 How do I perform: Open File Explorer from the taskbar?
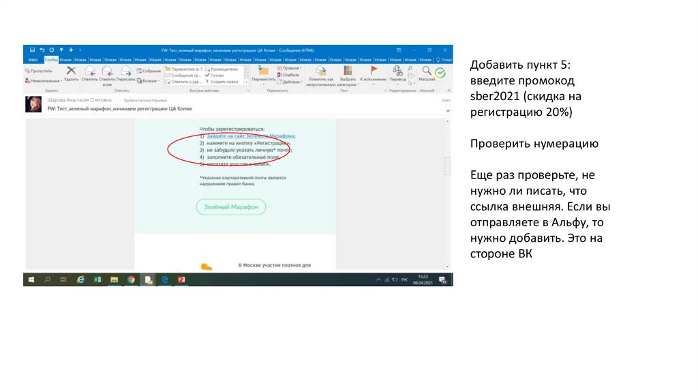coord(114,280)
